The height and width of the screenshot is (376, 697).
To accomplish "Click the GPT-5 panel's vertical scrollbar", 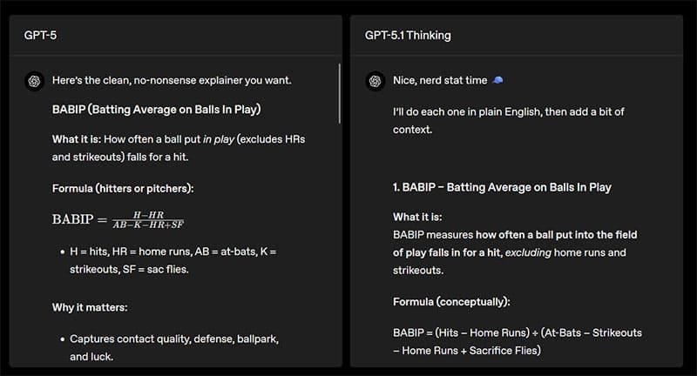I will pyautogui.click(x=339, y=96).
